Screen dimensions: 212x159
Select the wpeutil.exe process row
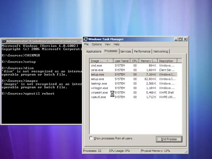coord(134,97)
